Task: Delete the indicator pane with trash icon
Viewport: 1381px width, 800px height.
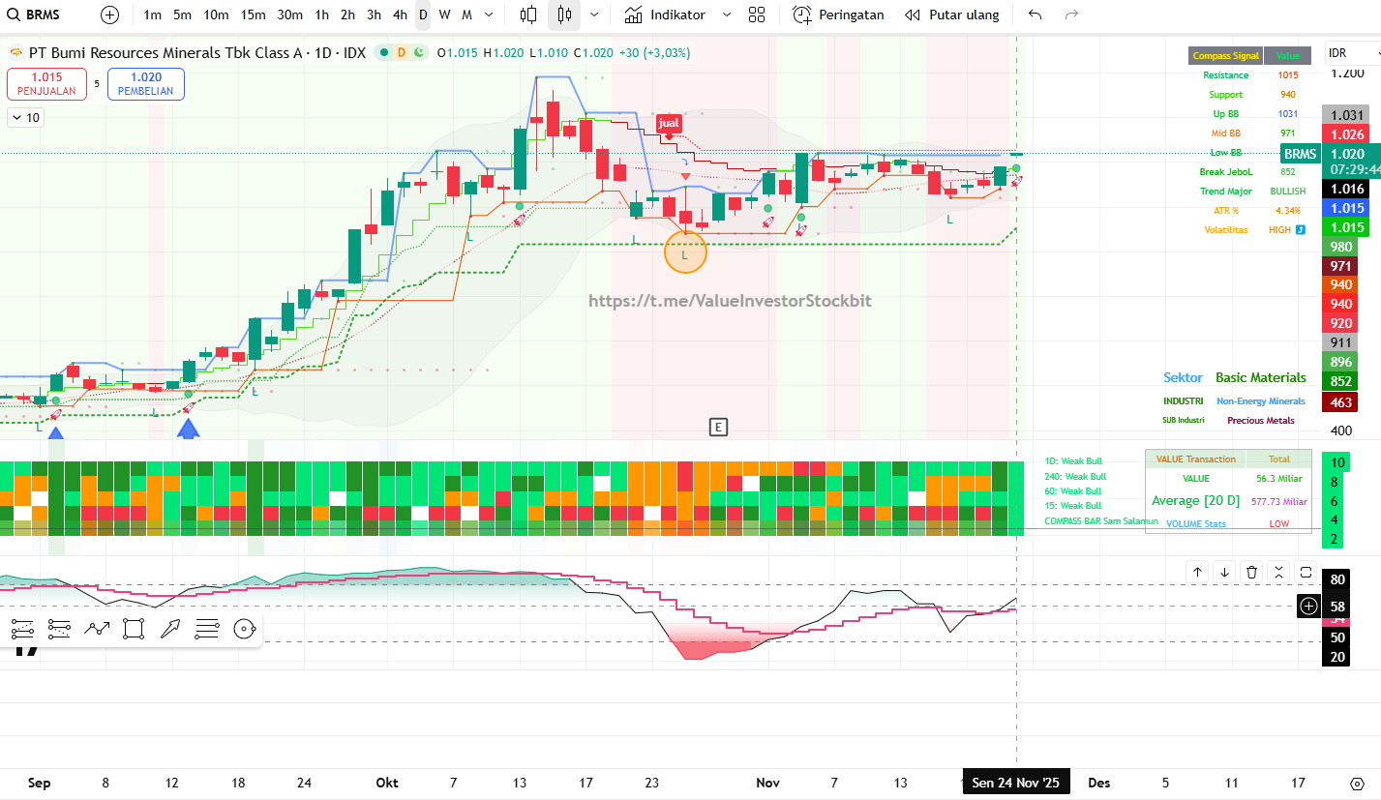Action: [1251, 572]
